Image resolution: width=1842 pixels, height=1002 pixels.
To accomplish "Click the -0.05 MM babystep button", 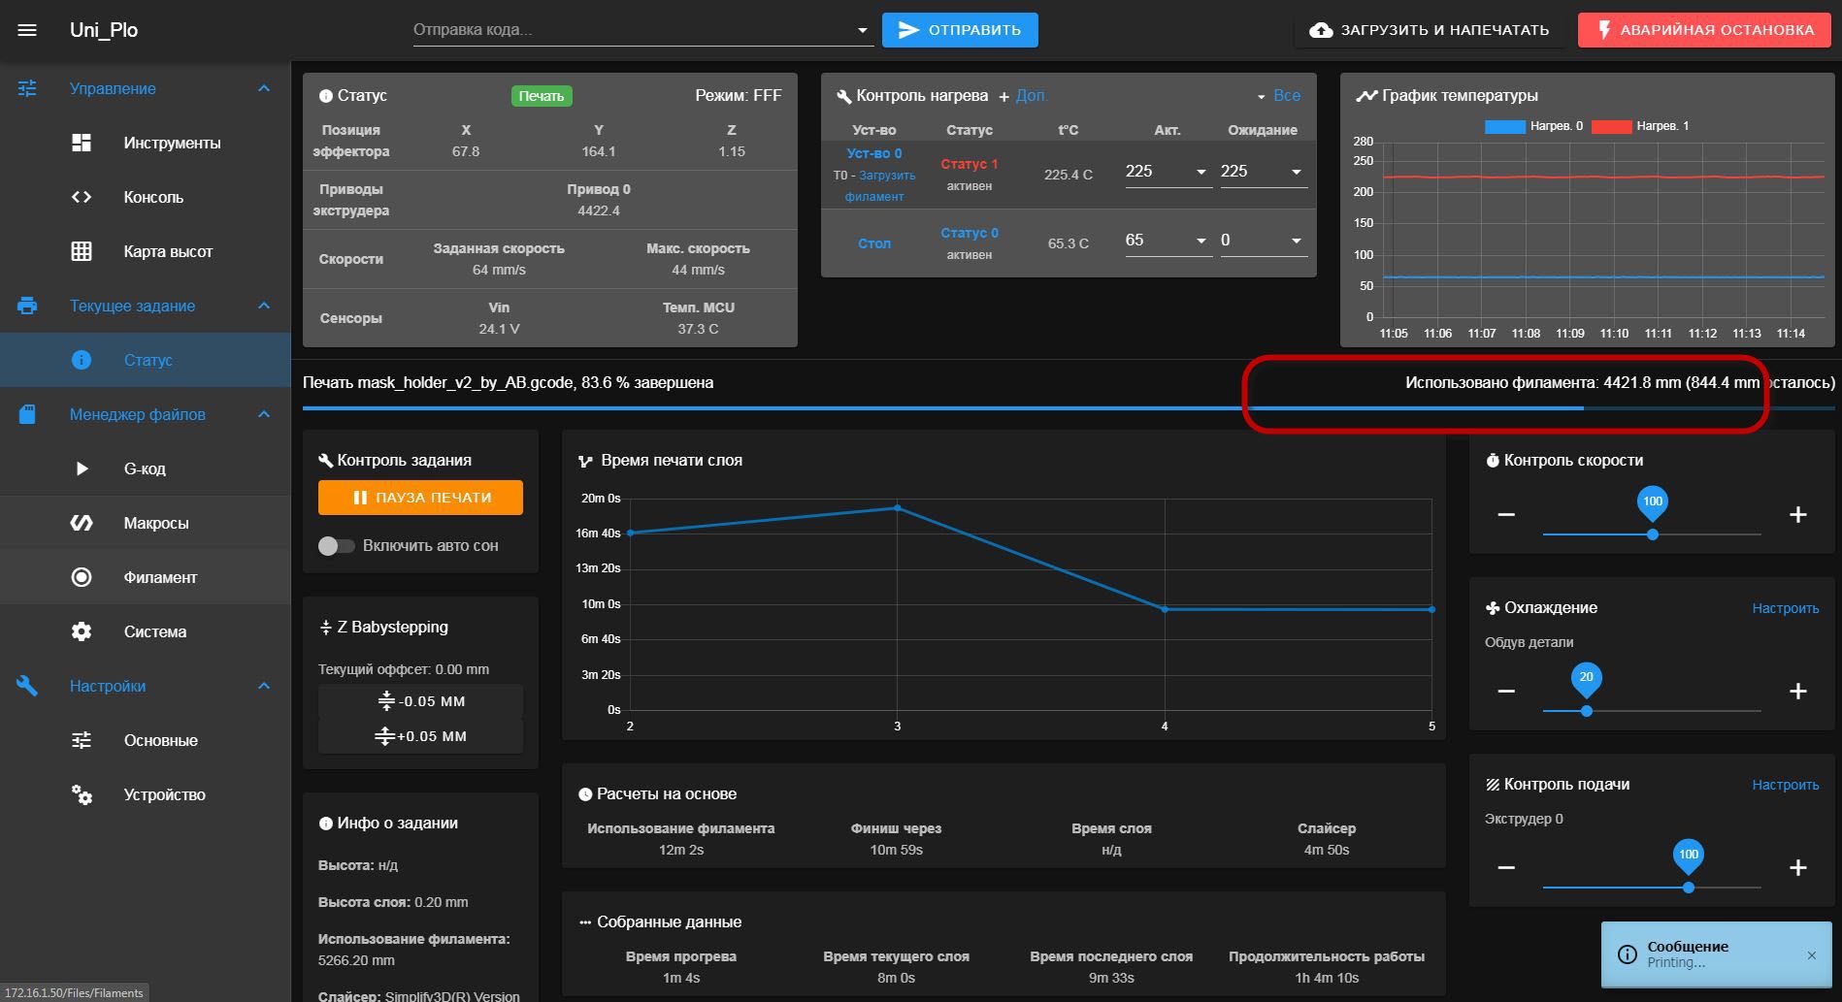I will (x=420, y=701).
